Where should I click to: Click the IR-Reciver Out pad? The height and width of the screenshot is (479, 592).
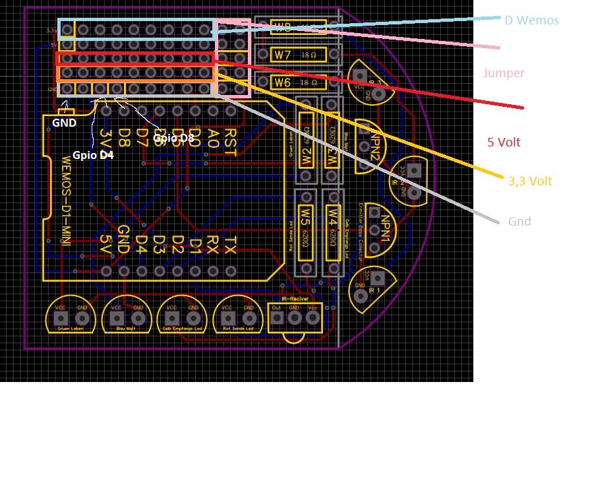pos(277,318)
